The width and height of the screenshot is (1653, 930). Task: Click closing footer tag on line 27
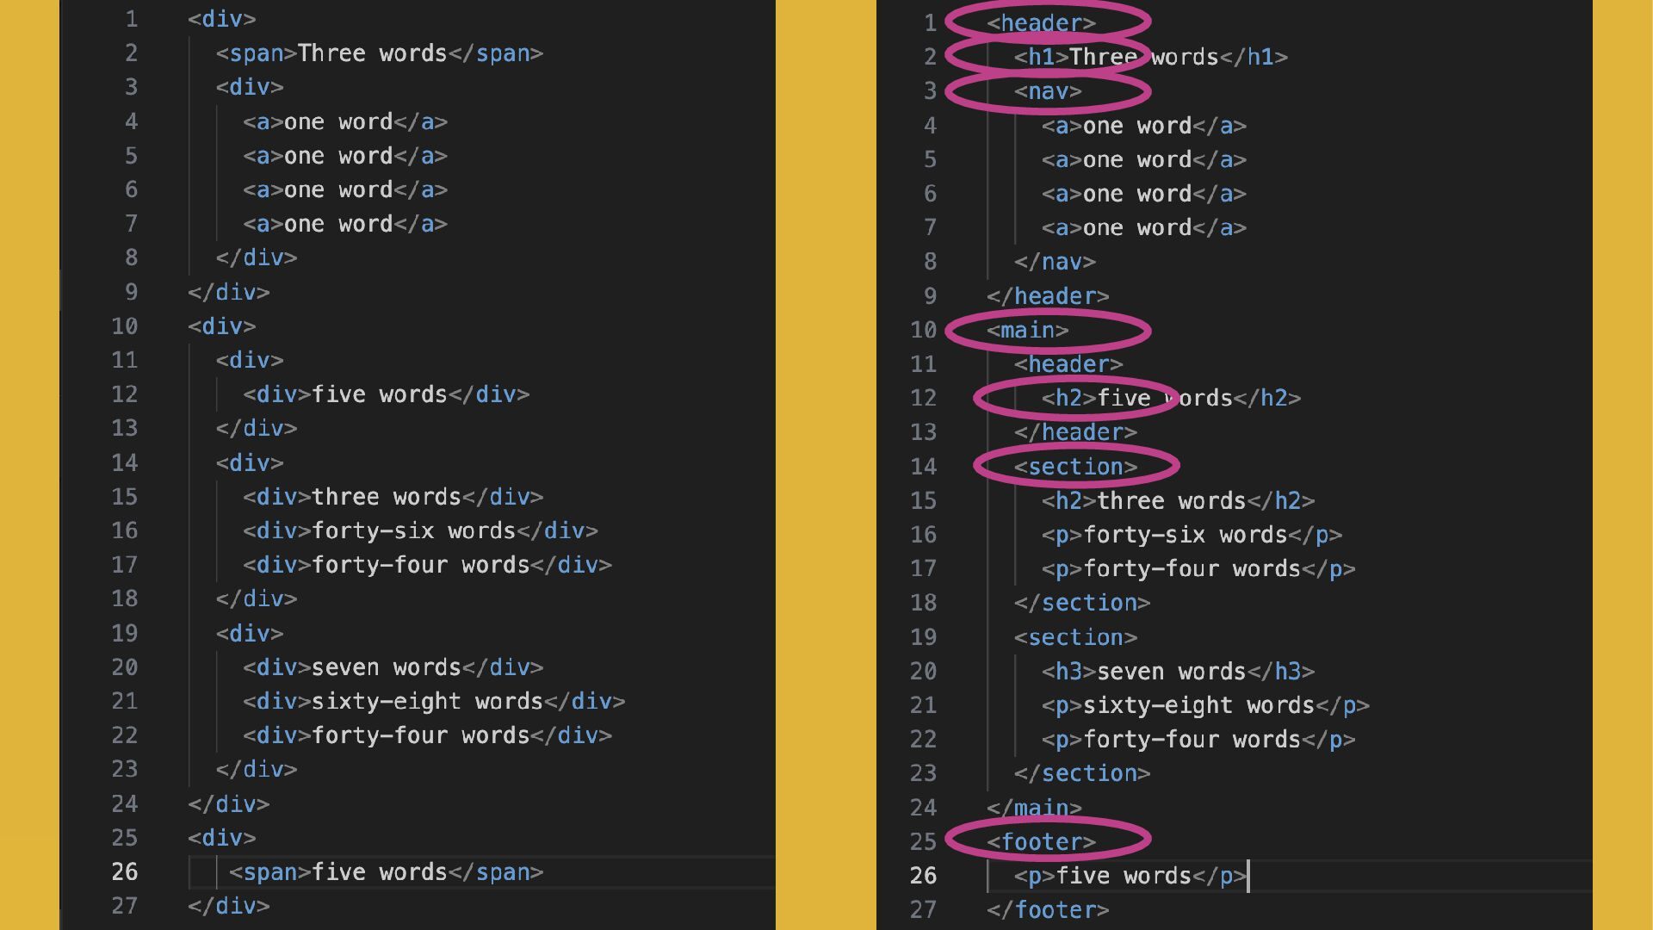1047,910
